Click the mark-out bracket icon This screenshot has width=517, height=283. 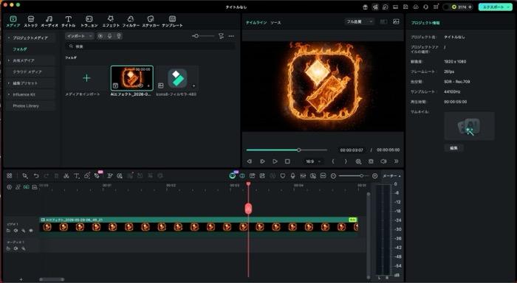point(346,161)
